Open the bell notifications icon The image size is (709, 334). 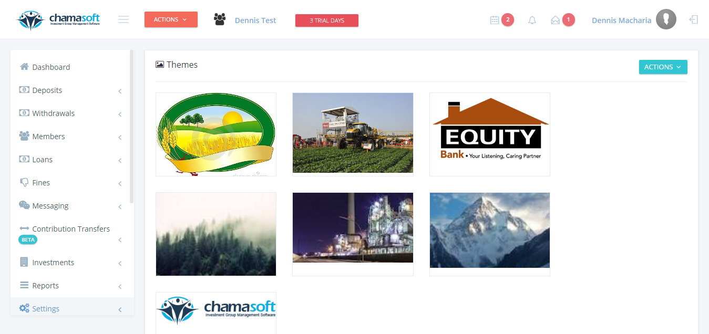click(532, 20)
